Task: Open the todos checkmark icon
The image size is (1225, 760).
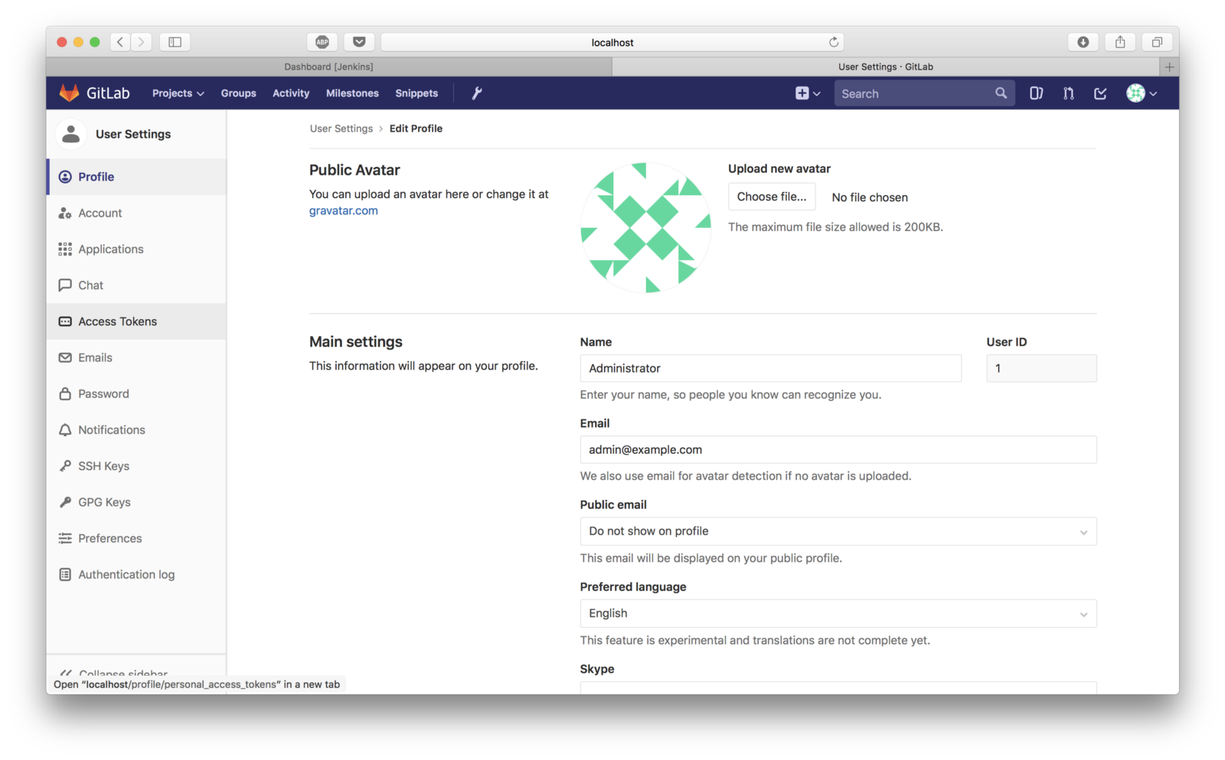Action: 1100,93
